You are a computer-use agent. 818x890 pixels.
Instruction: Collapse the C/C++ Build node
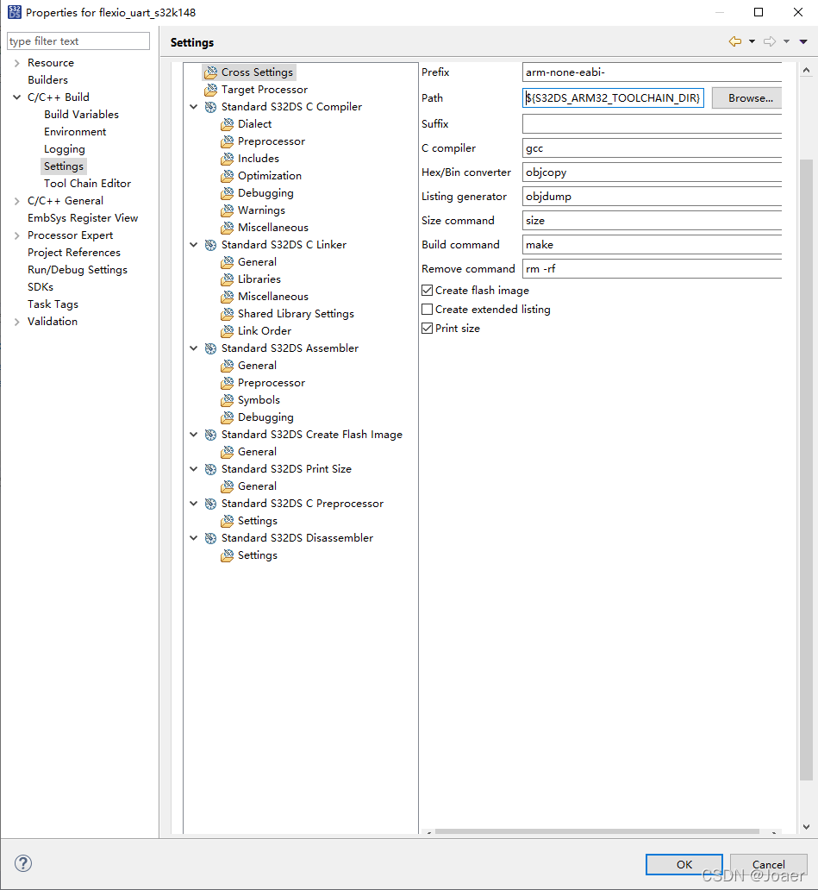point(16,97)
